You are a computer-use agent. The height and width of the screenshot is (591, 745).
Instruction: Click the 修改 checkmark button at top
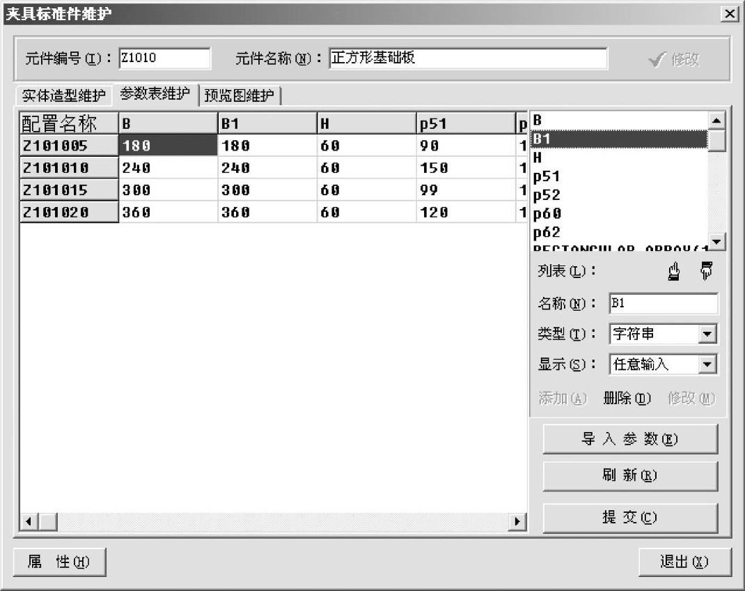pyautogui.click(x=674, y=59)
